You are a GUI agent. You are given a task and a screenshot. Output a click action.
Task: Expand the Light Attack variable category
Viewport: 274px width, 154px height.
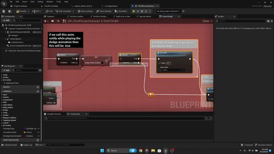(x=2, y=105)
